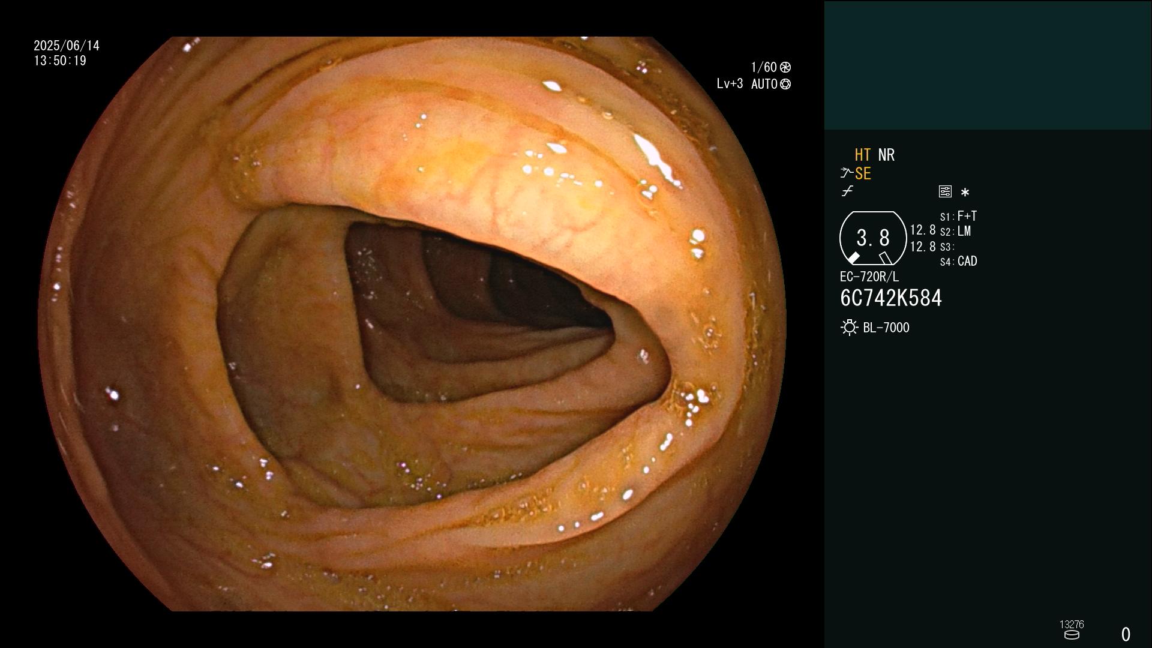The height and width of the screenshot is (648, 1152).
Task: Click the Lv+3 brightness level text
Action: tap(730, 84)
